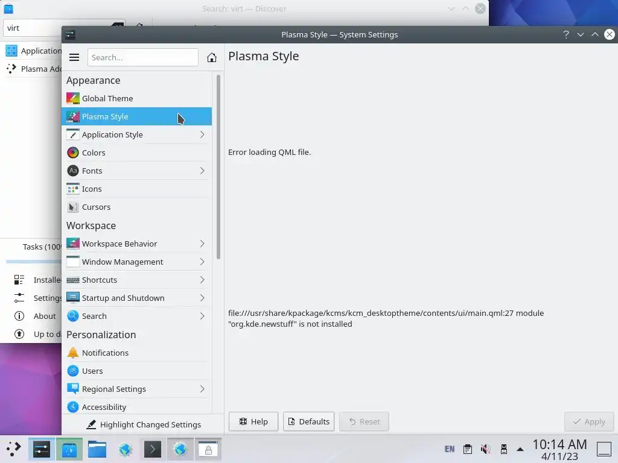Click the Installed icon in Discover
618x463 pixels.
(19, 280)
